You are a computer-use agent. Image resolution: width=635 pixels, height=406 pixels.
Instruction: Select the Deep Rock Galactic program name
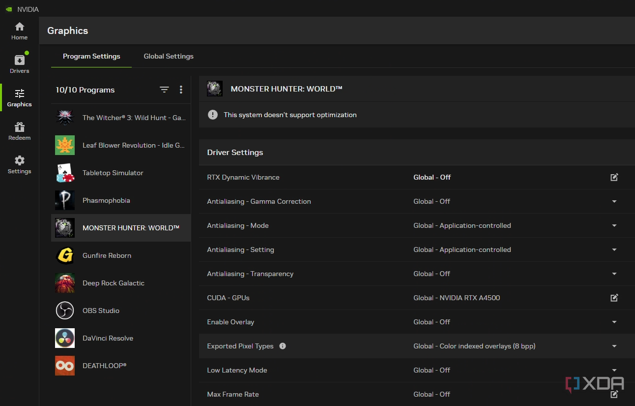click(114, 283)
